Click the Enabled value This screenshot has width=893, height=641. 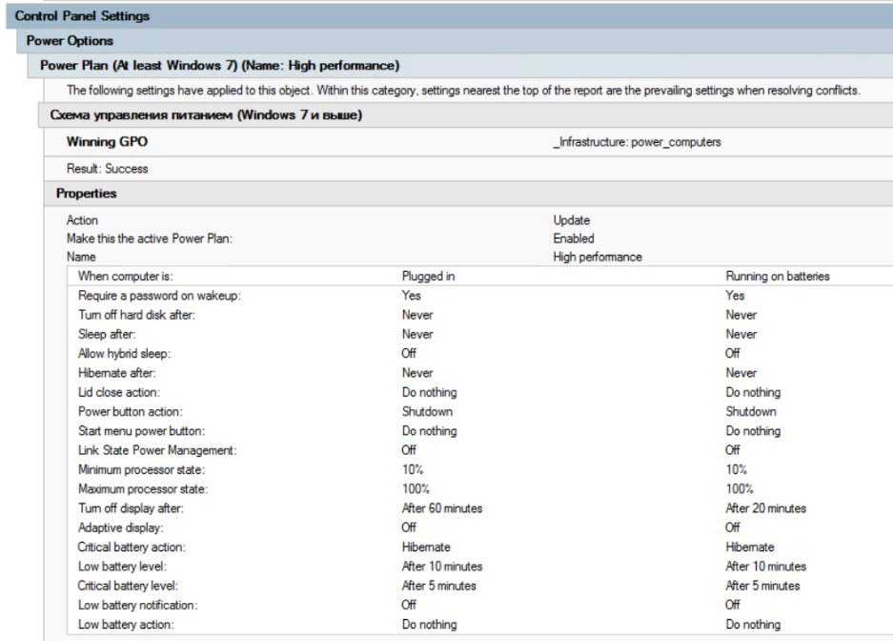coord(574,238)
